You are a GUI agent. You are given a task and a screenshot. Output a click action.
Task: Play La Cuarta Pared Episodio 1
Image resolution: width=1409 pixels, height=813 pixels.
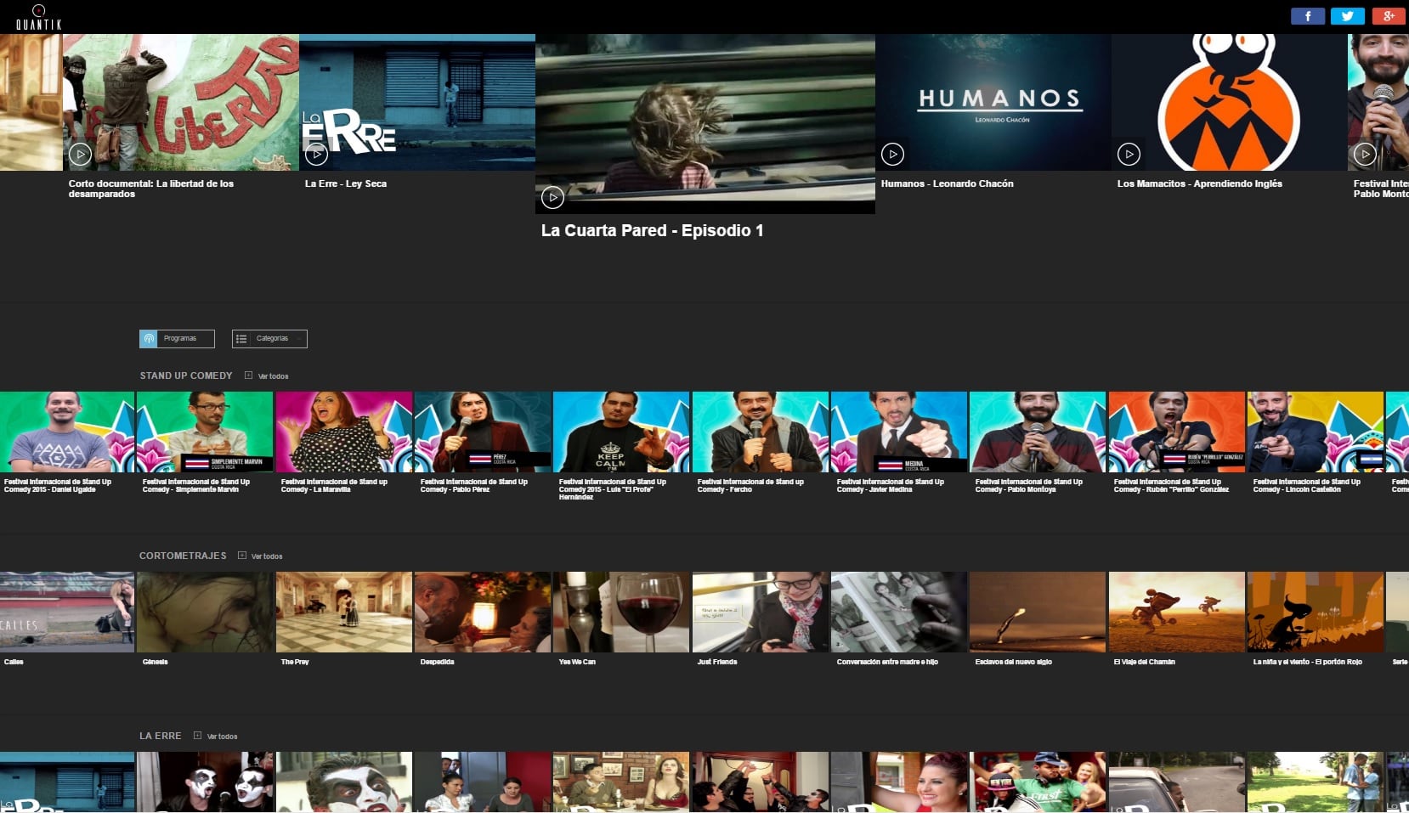[552, 198]
